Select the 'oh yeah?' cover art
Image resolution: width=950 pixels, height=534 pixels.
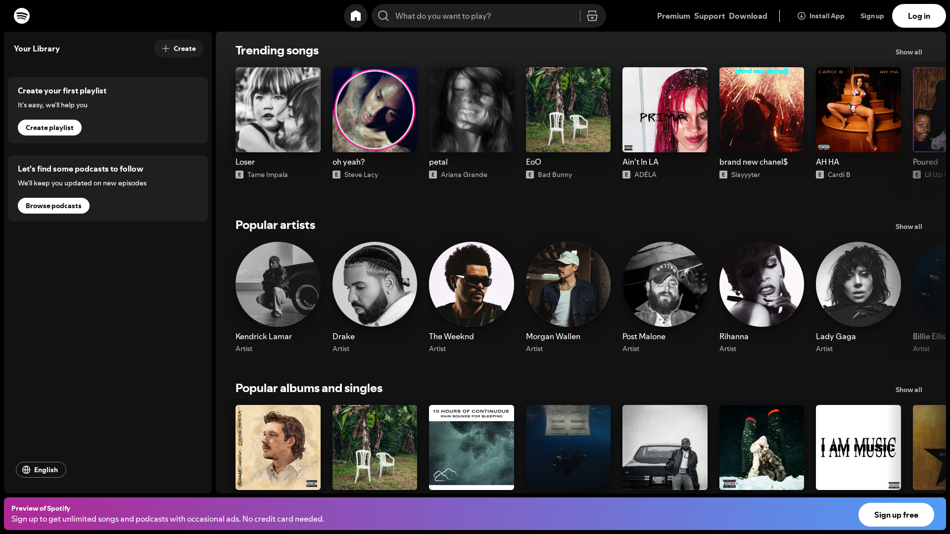click(375, 110)
